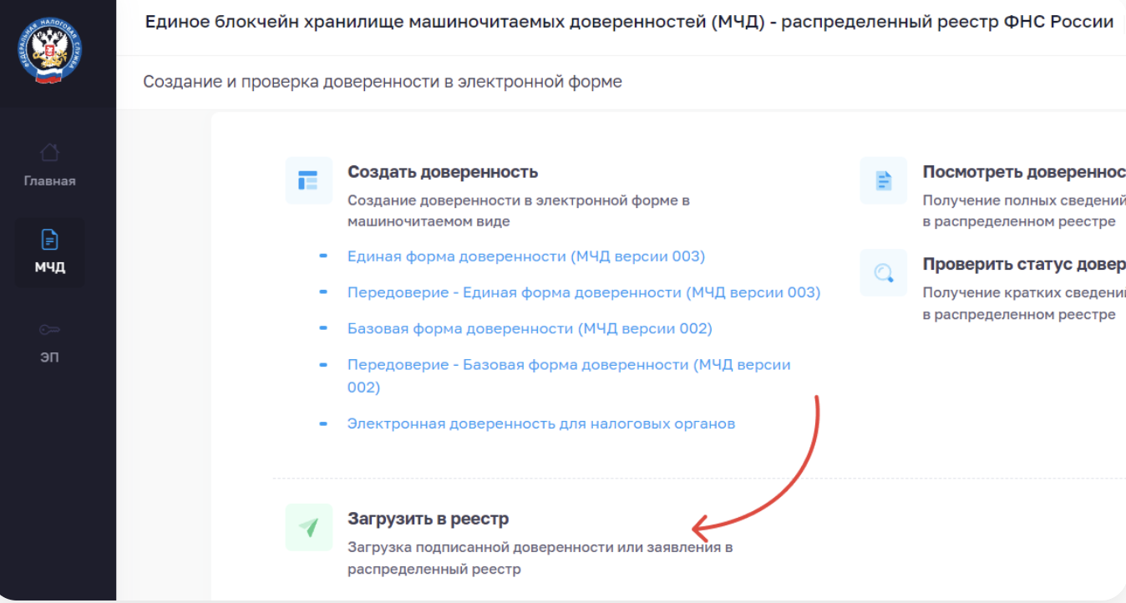
Task: Click the blue list icon beside Создать доверенность
Action: [x=308, y=180]
